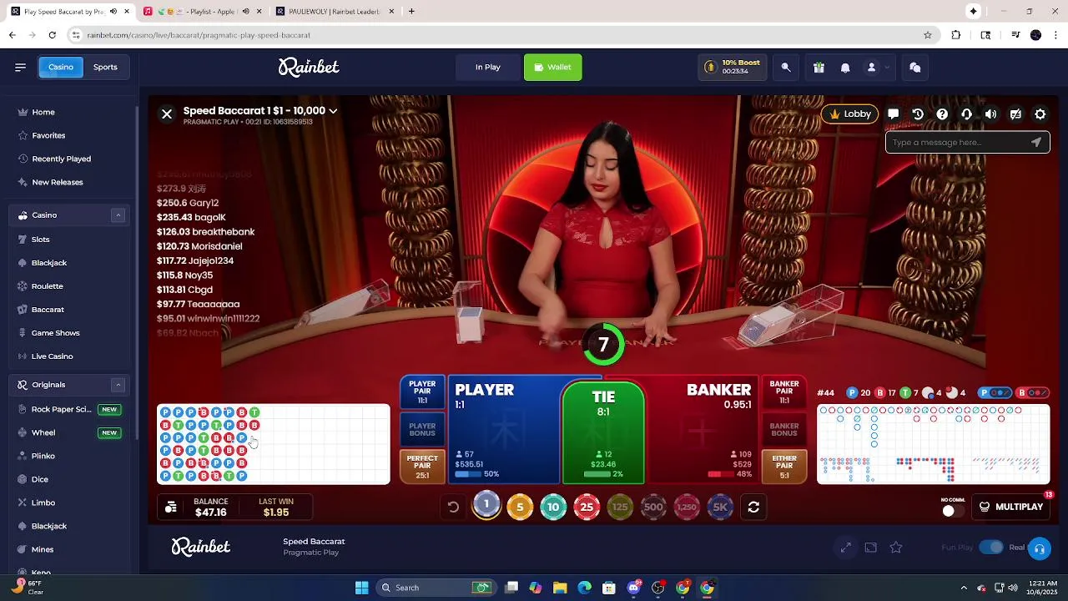This screenshot has width=1068, height=601.
Task: Expand the Speed Baccarat table dropdown
Action: click(333, 111)
